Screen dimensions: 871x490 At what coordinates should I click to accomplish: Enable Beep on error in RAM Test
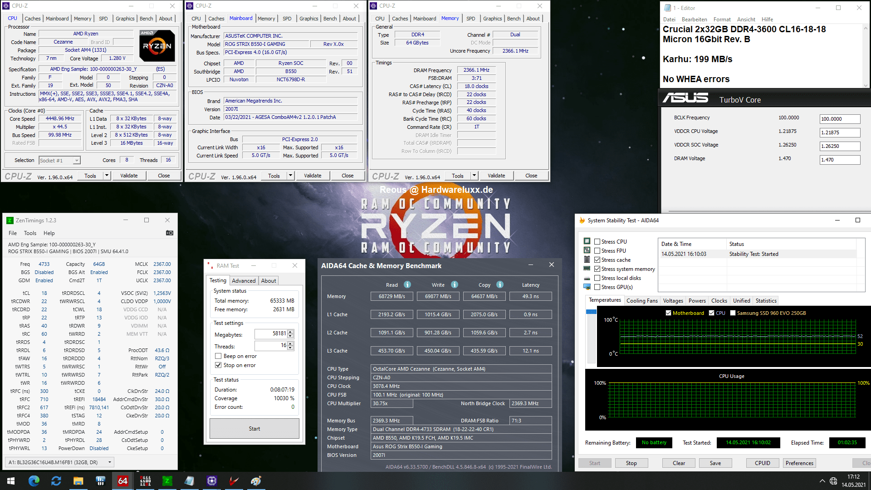tap(218, 356)
